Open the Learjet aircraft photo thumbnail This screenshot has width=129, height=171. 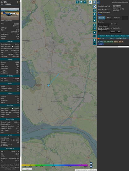pyautogui.click(x=10, y=14)
